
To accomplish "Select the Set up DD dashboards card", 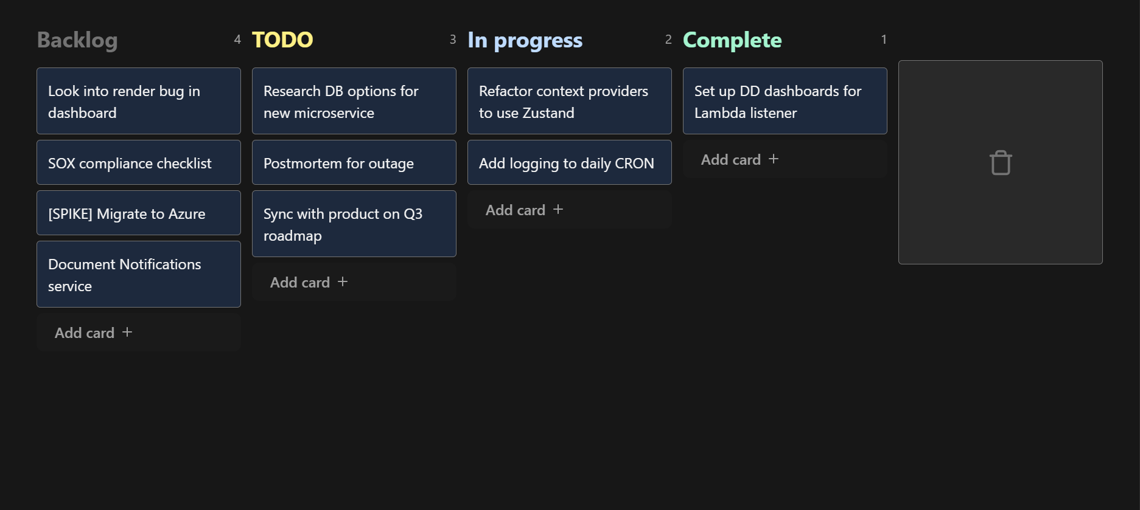I will point(785,101).
